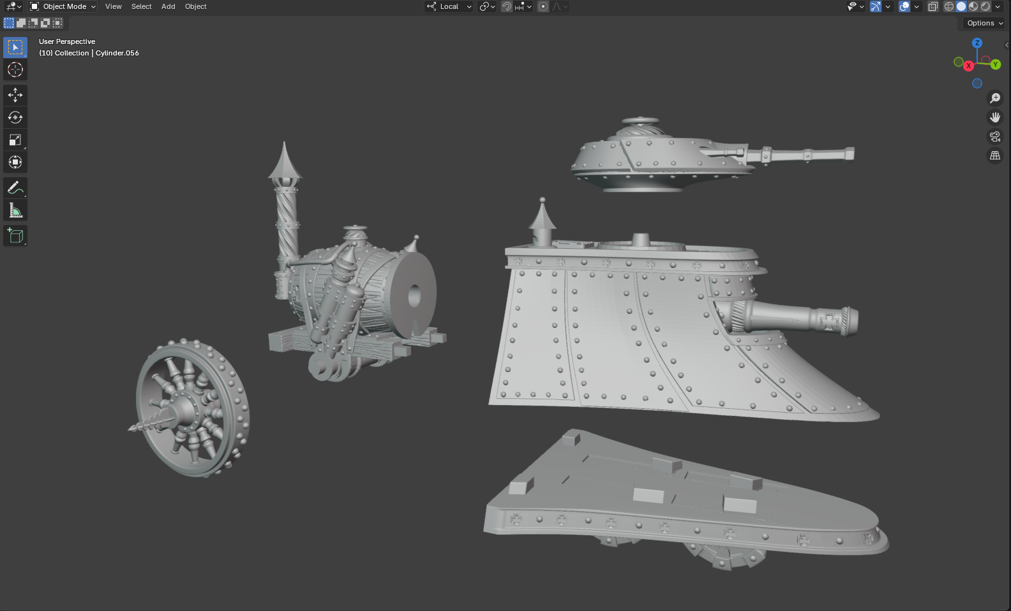The width and height of the screenshot is (1011, 611).
Task: Select the Measure tool
Action: point(15,210)
